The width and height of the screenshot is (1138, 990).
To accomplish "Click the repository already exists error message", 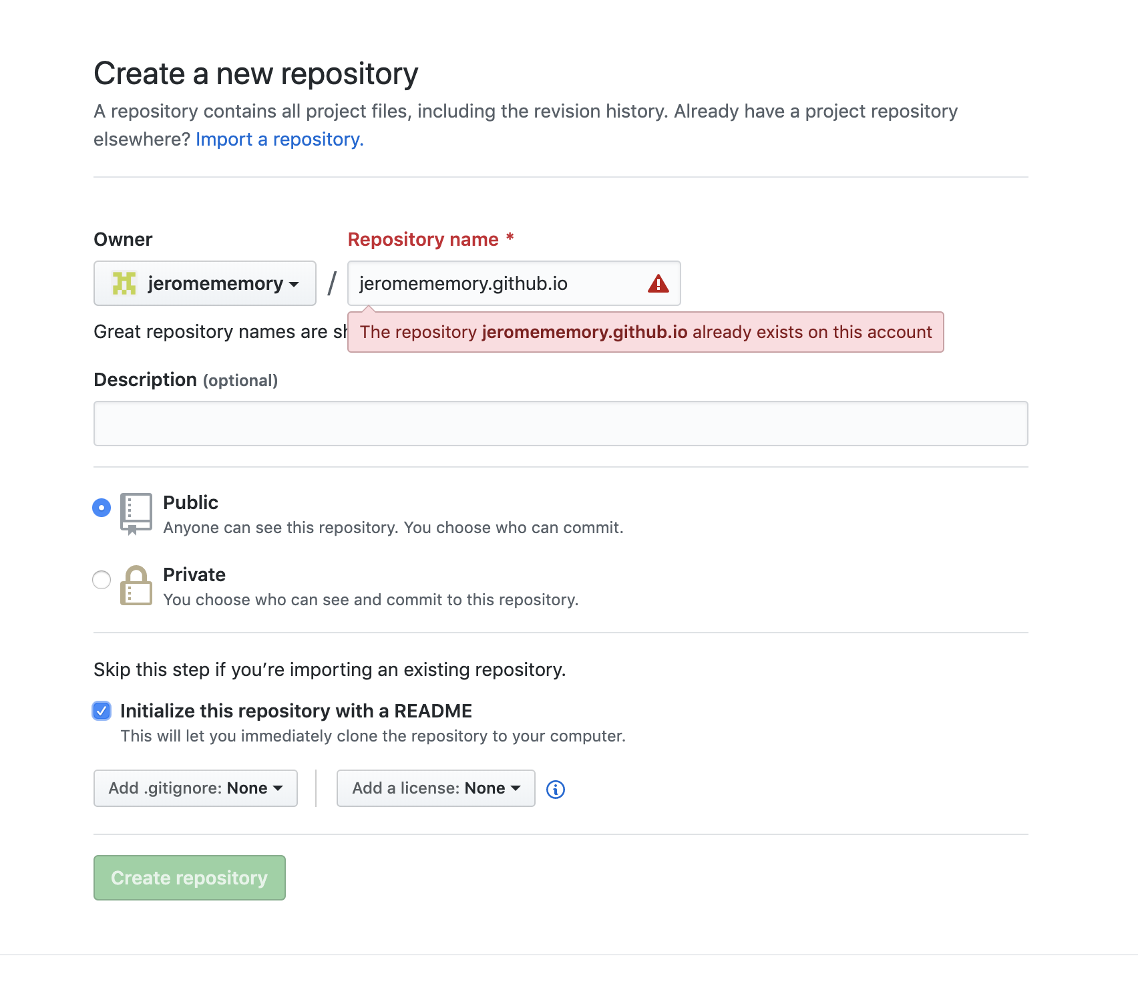I will 645,332.
